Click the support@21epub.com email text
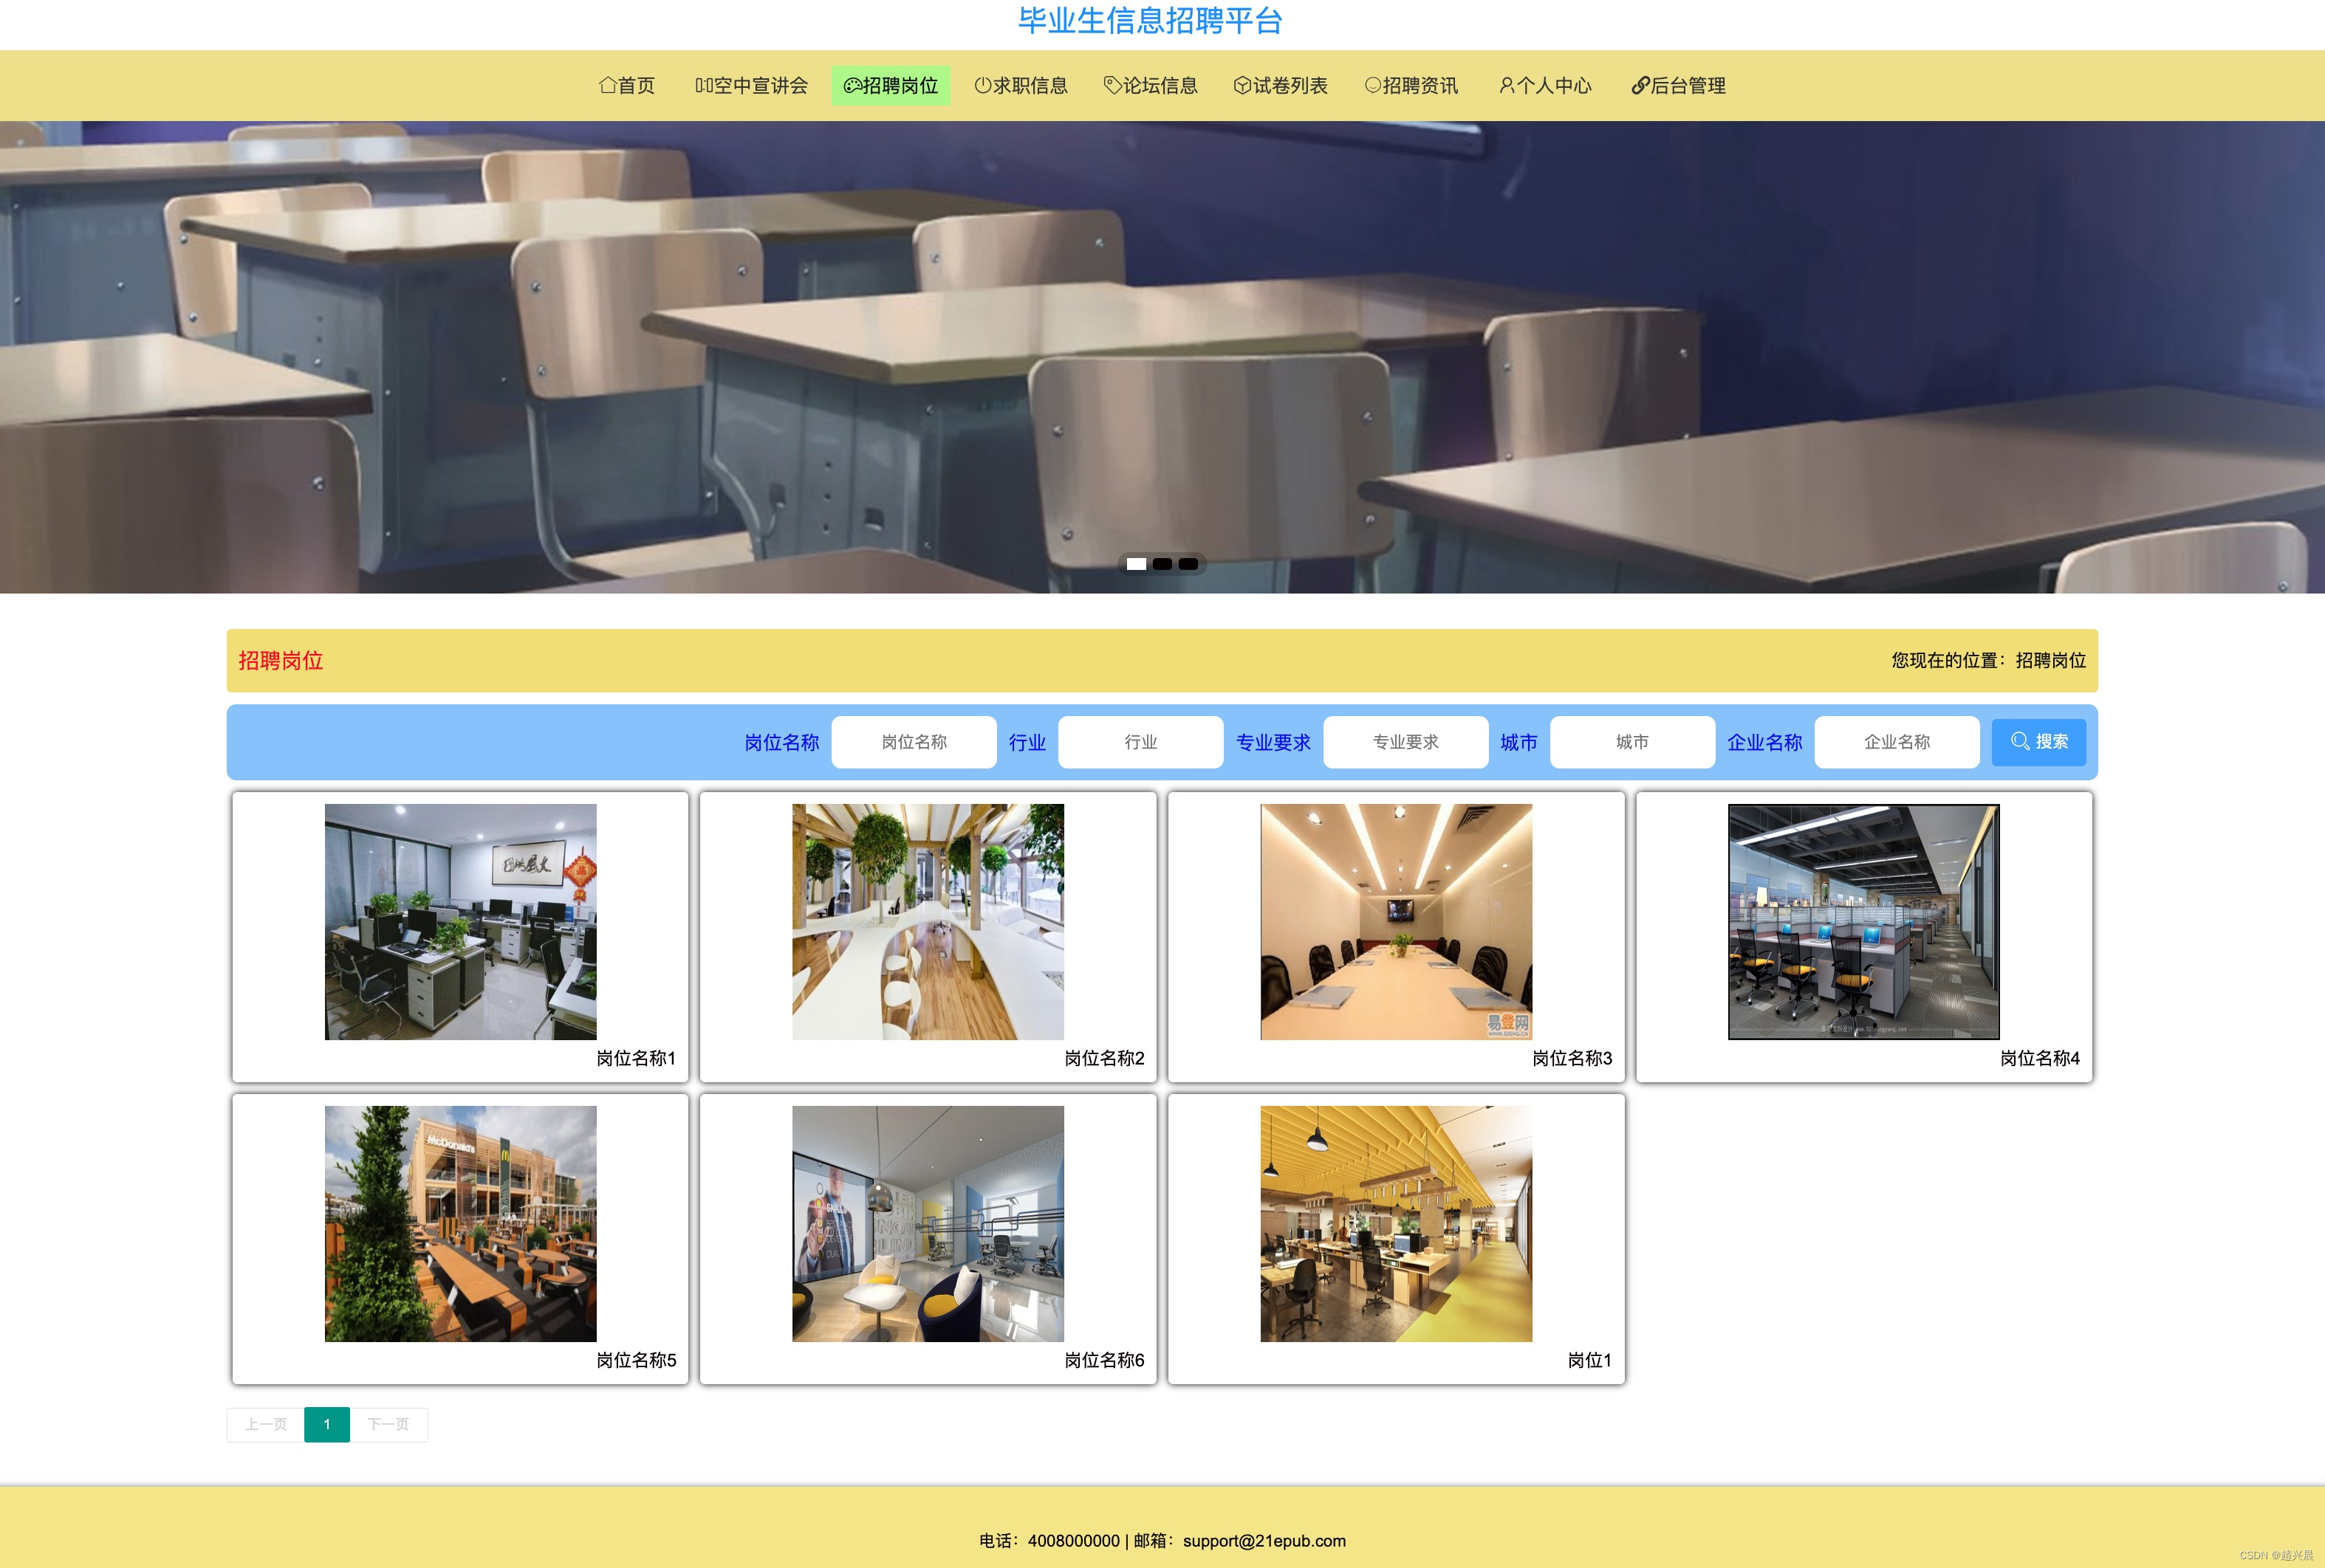 pyautogui.click(x=1264, y=1541)
